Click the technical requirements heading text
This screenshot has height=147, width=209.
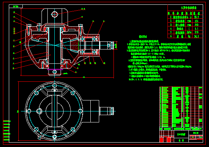(x=143, y=37)
